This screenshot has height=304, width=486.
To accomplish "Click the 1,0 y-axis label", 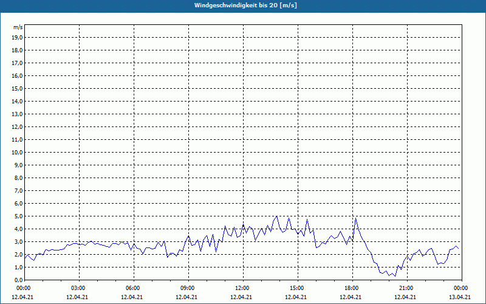I will point(19,268).
